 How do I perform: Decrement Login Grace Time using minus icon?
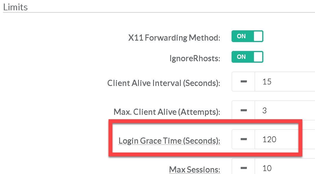(243, 140)
